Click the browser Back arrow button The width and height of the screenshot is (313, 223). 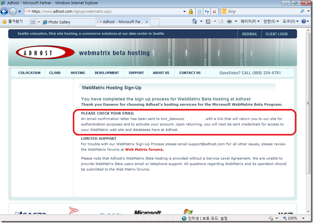point(4,11)
